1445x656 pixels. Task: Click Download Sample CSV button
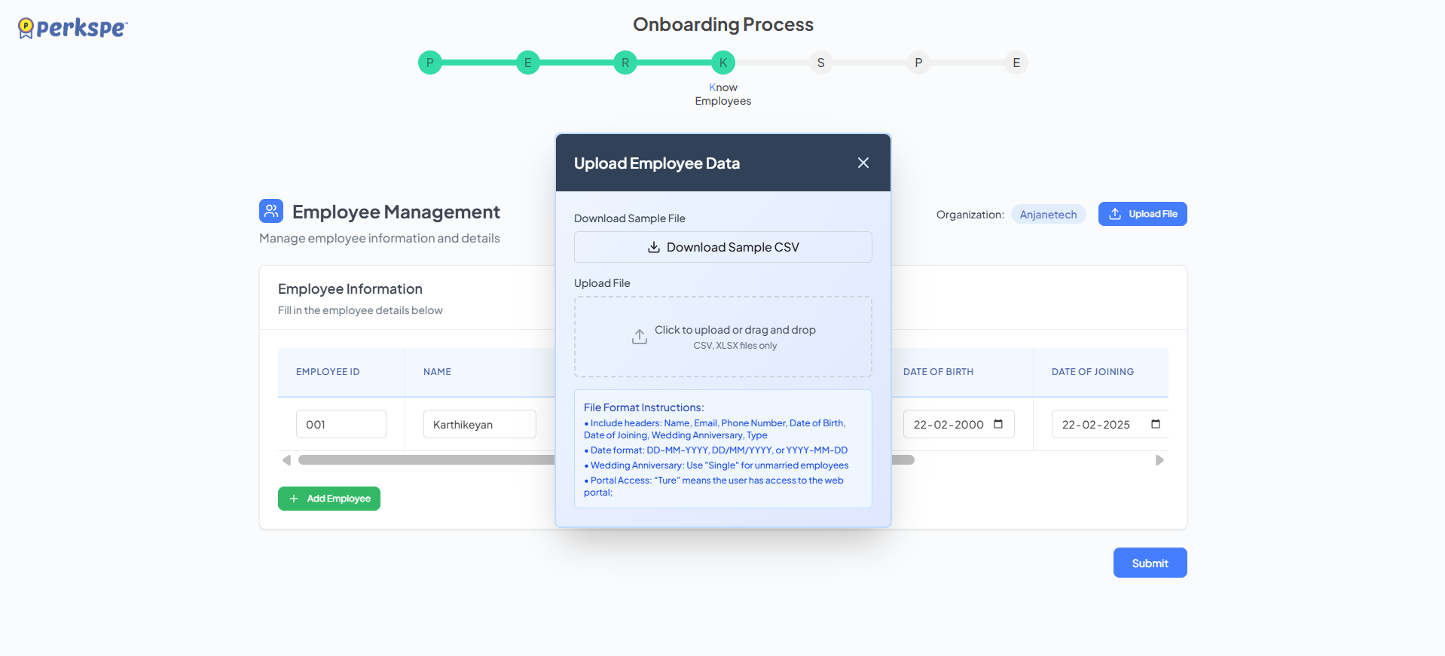[x=722, y=247]
